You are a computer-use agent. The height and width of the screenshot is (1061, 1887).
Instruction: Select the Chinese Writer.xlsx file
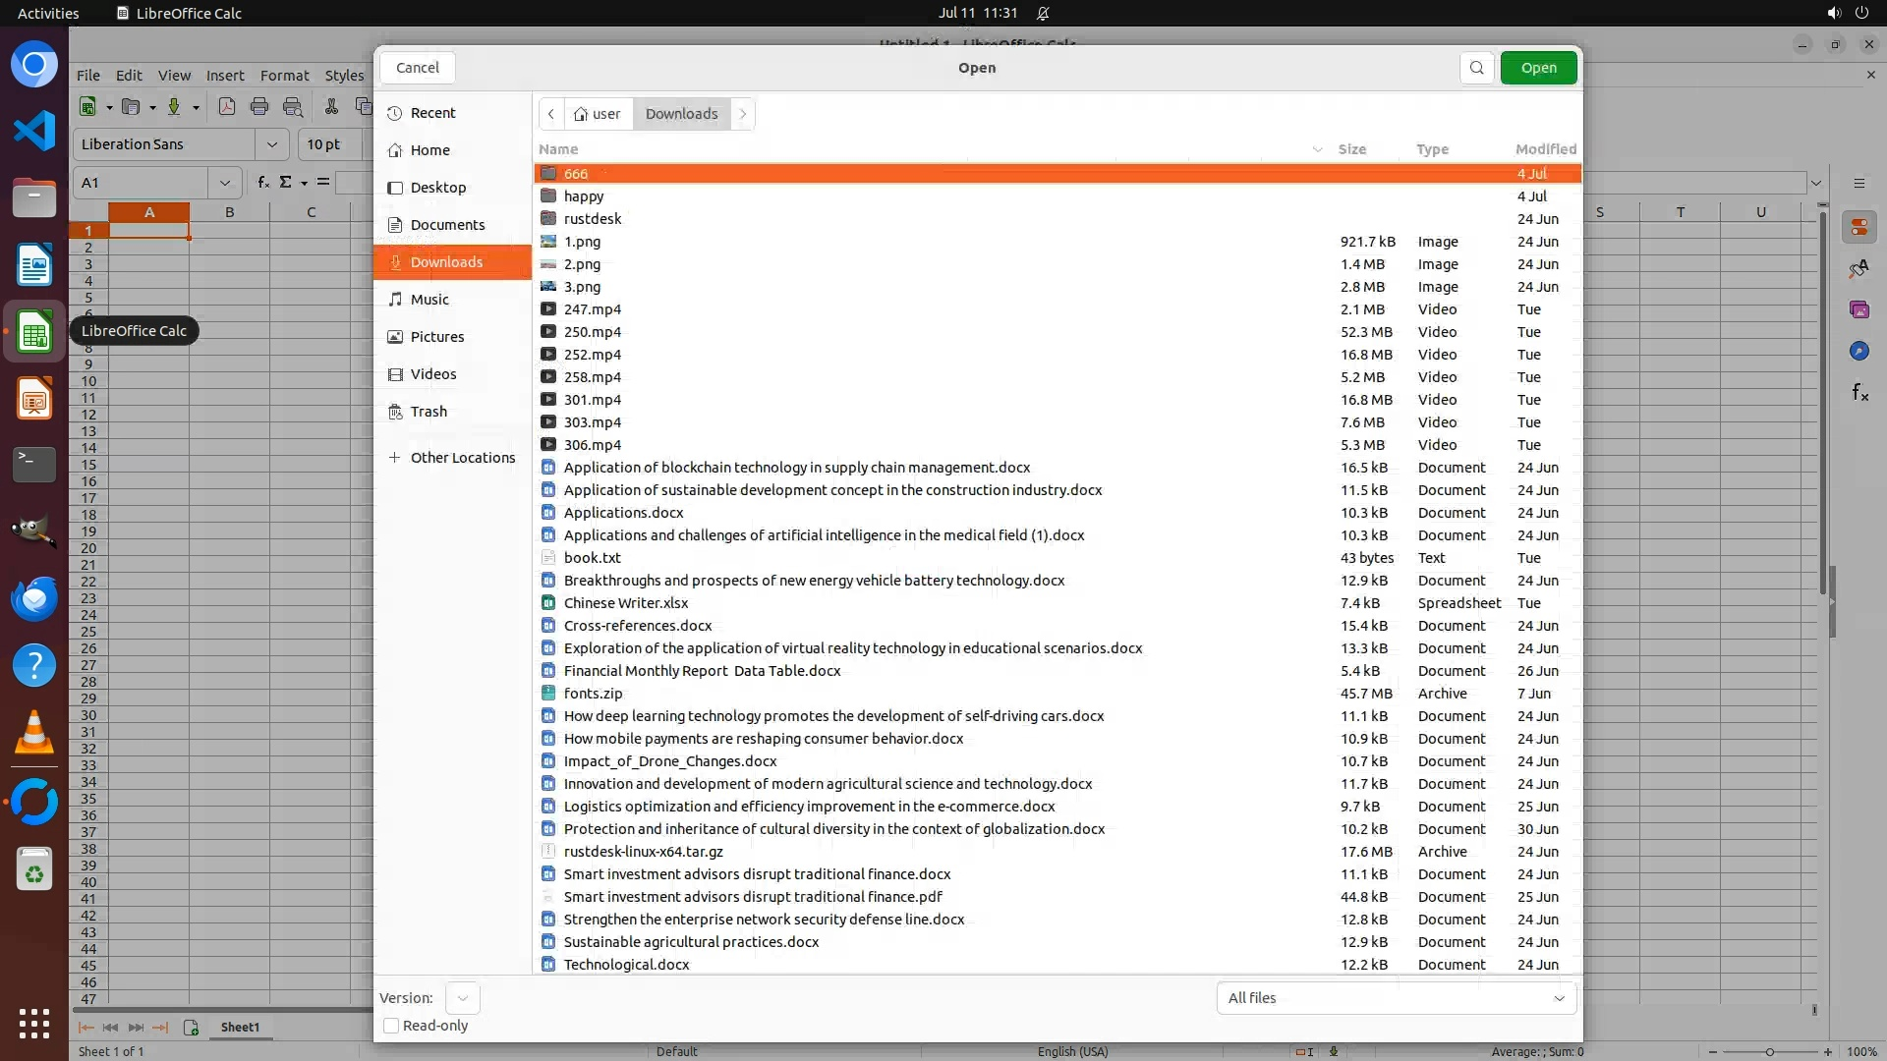625,603
